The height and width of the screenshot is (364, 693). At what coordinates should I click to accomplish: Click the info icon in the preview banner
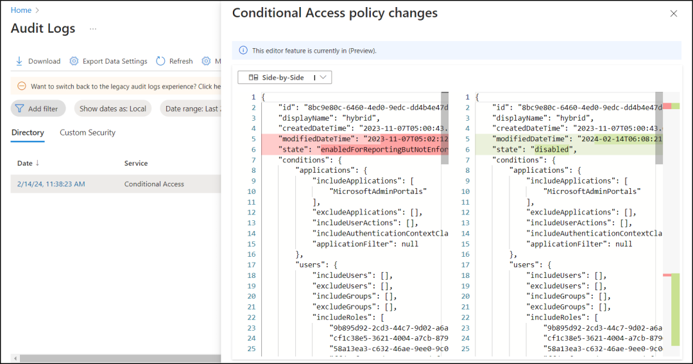coord(243,51)
